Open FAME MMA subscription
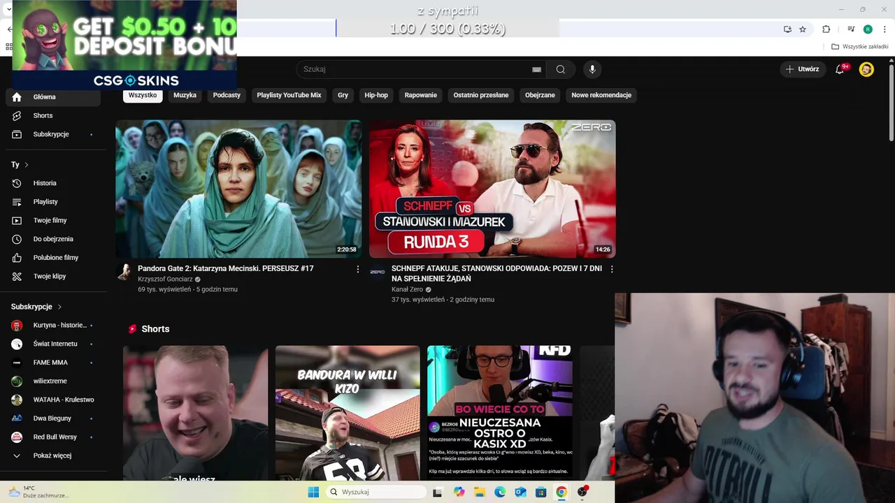 pos(53,363)
